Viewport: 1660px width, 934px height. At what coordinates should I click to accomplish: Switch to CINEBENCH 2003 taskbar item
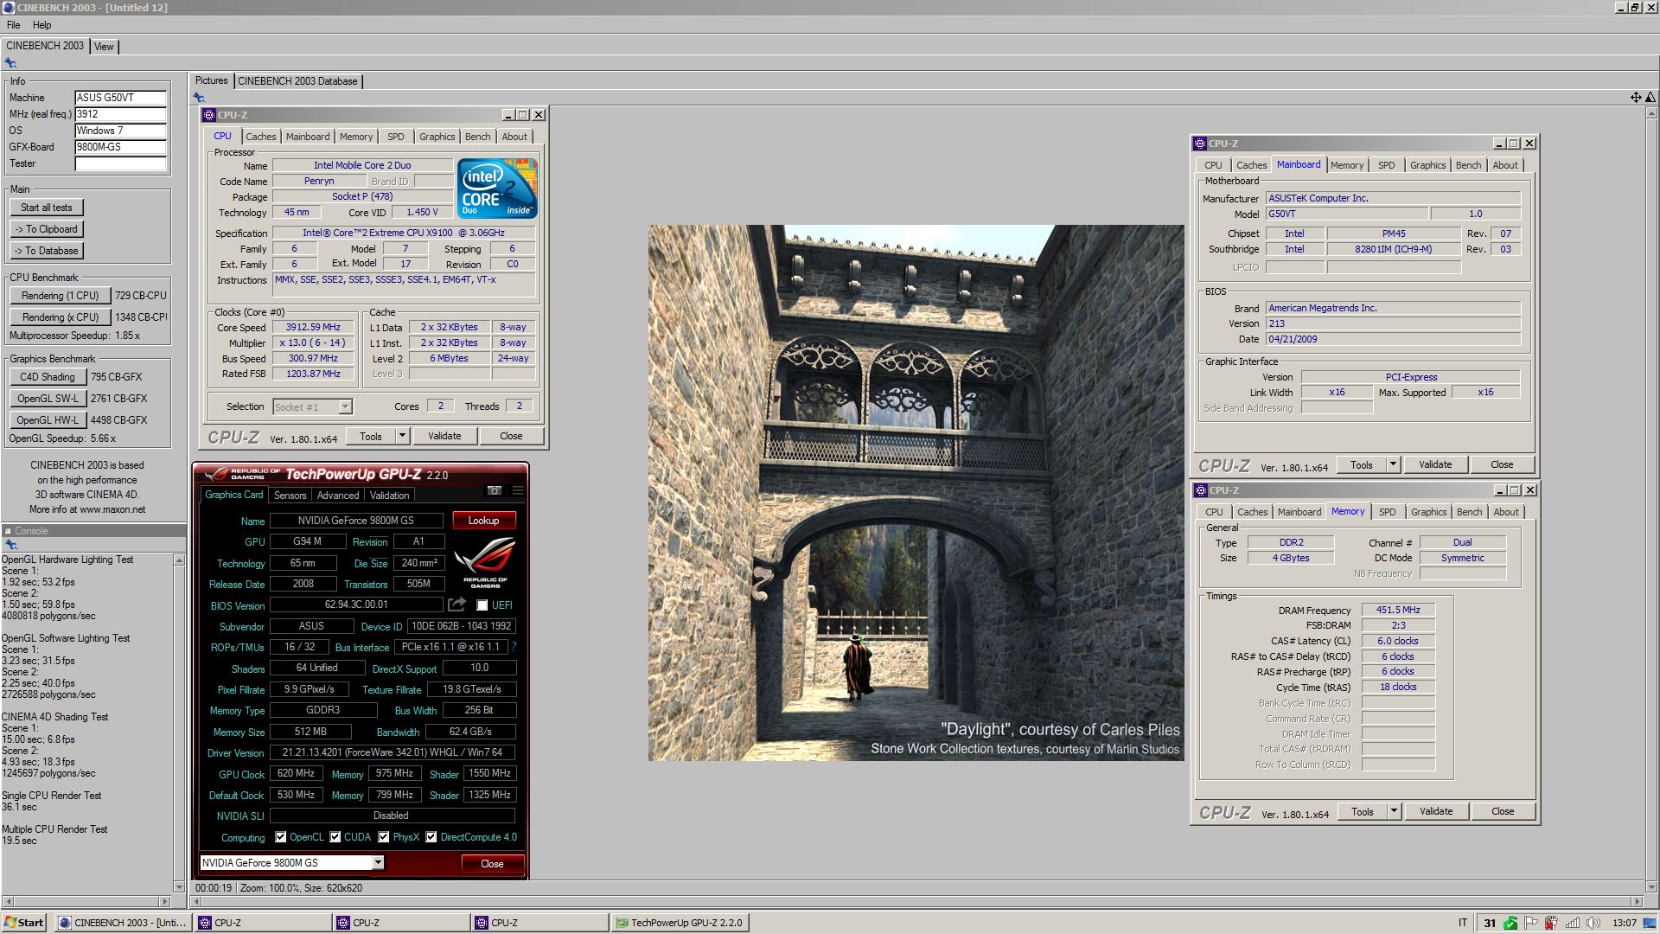point(123,923)
